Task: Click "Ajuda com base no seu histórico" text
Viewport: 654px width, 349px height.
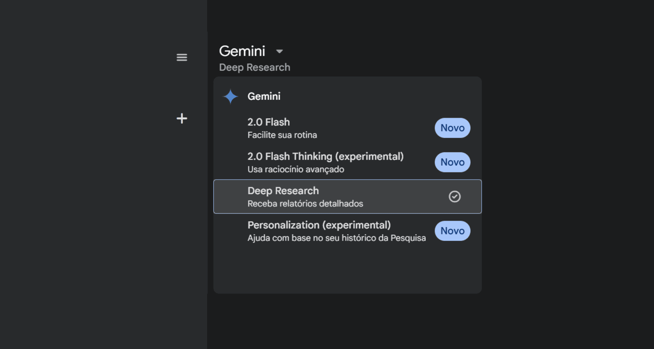Action: tap(336, 238)
